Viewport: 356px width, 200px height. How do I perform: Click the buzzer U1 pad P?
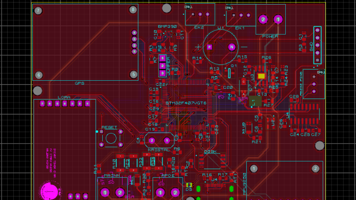[x=210, y=47]
